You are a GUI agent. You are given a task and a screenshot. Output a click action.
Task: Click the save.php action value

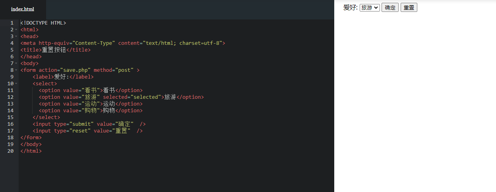pyautogui.click(x=77, y=70)
